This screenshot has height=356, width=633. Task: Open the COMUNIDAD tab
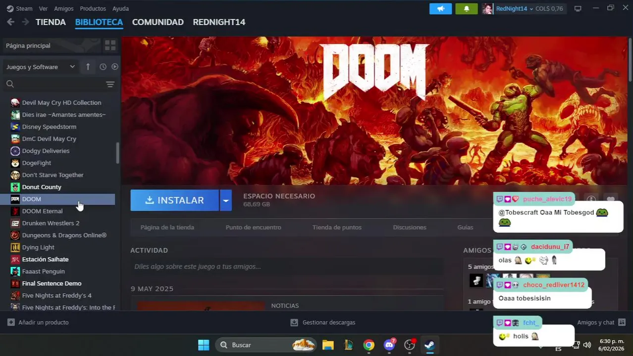point(158,22)
